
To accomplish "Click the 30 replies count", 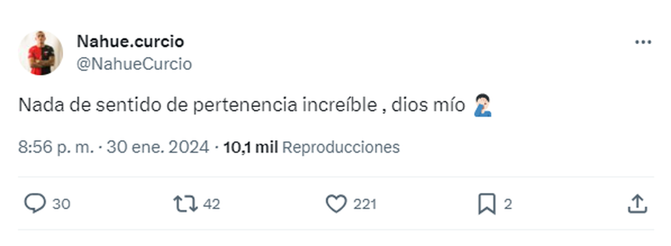I will 62,205.
